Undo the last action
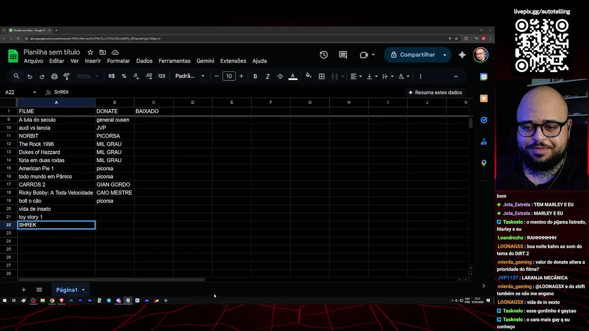The height and width of the screenshot is (331, 589). click(x=29, y=76)
